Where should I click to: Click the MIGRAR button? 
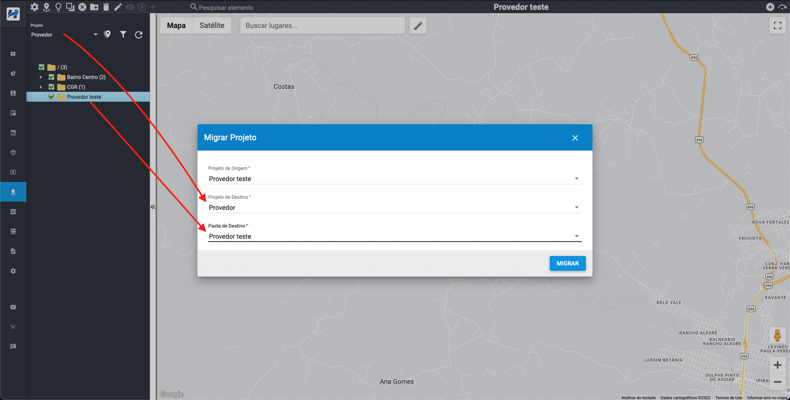coord(567,263)
